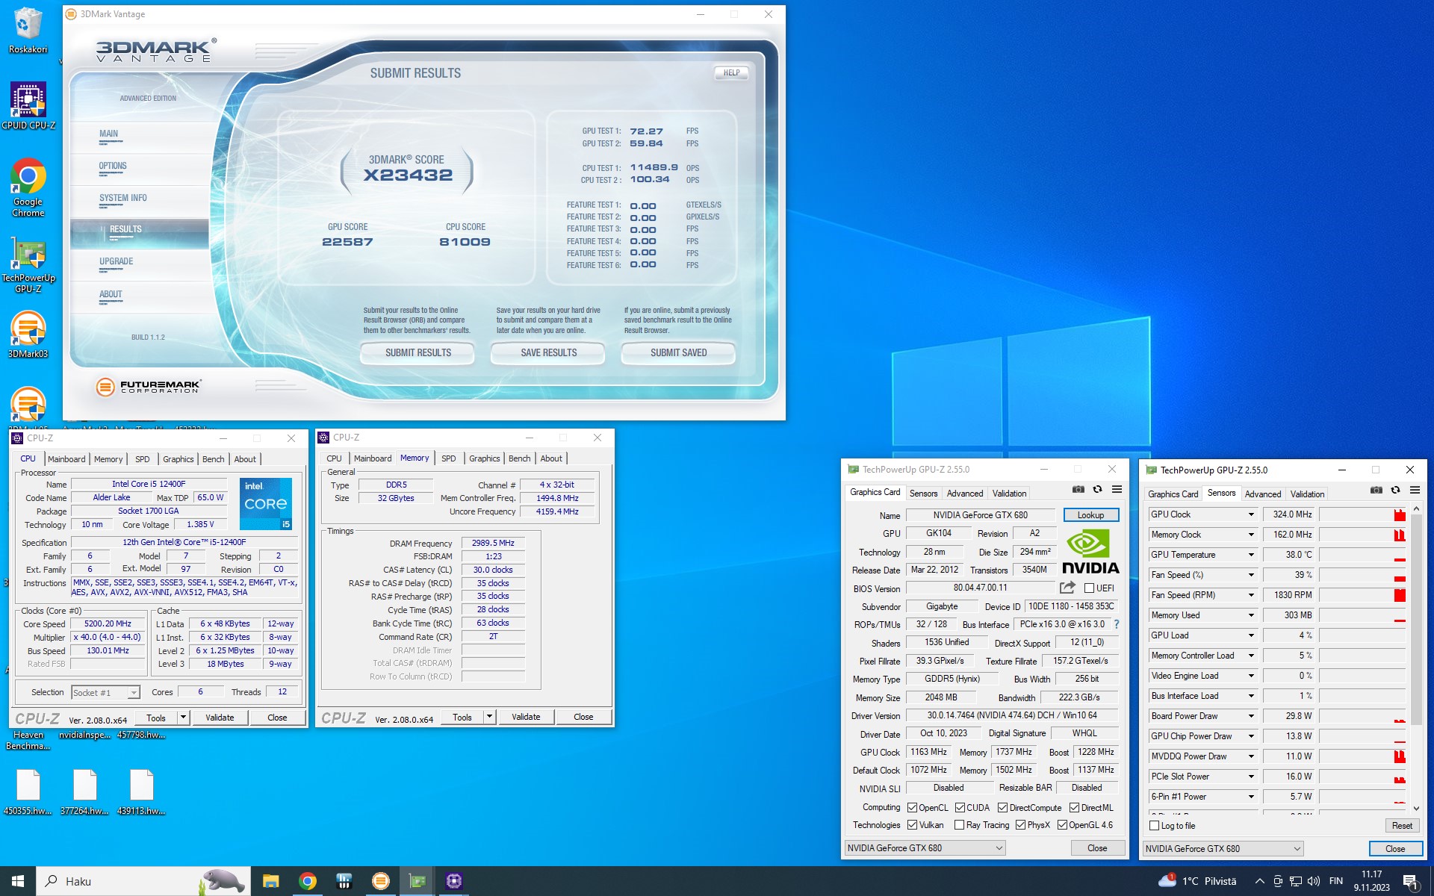Image resolution: width=1434 pixels, height=896 pixels.
Task: Click Lookup button in GPU-Z
Action: click(1090, 515)
